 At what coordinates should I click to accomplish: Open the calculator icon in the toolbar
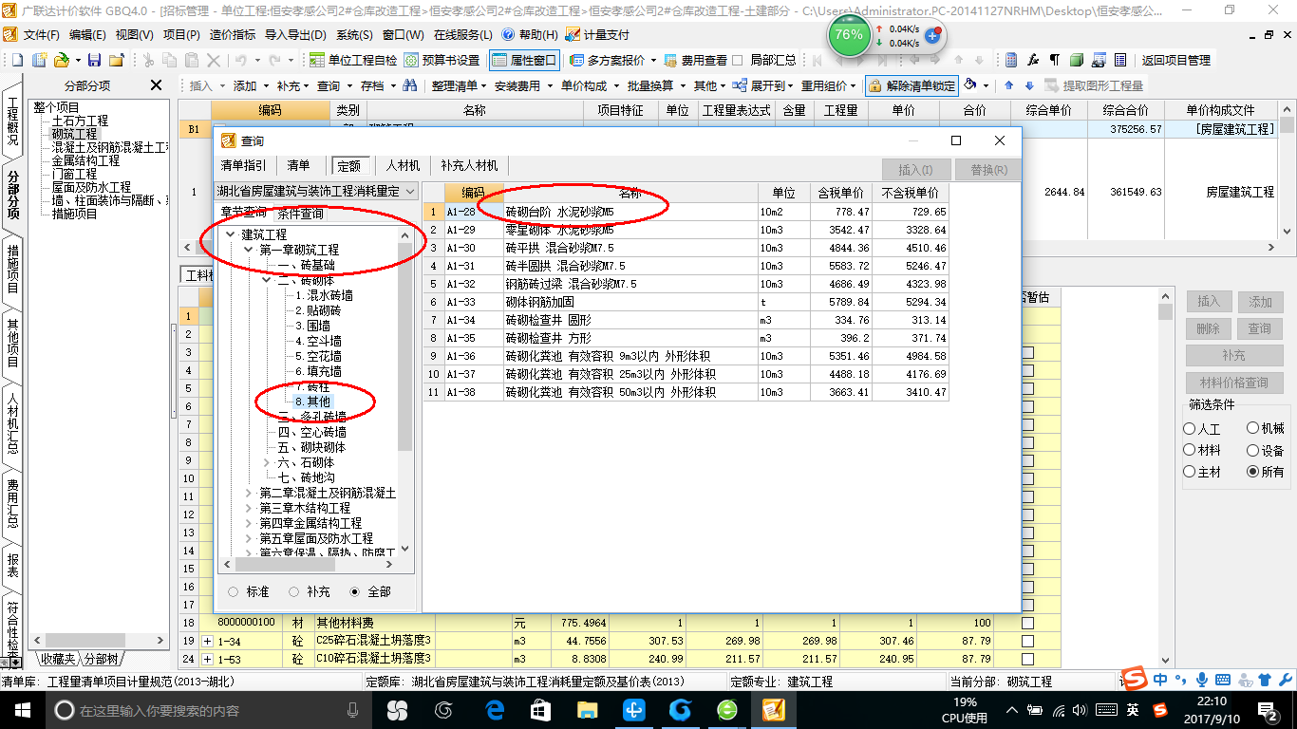(x=1011, y=60)
